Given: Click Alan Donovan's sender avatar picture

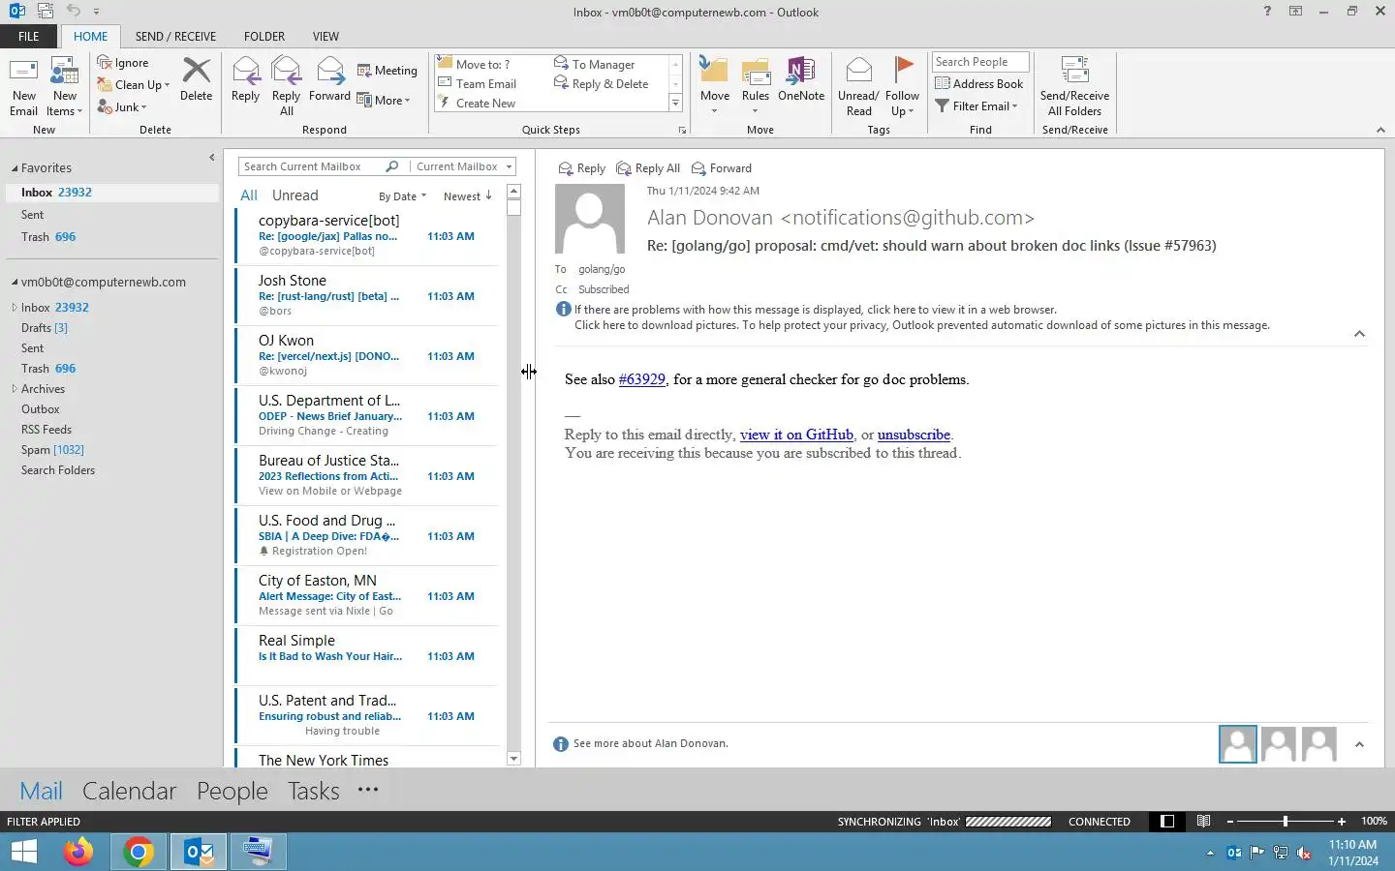Looking at the screenshot, I should [590, 219].
